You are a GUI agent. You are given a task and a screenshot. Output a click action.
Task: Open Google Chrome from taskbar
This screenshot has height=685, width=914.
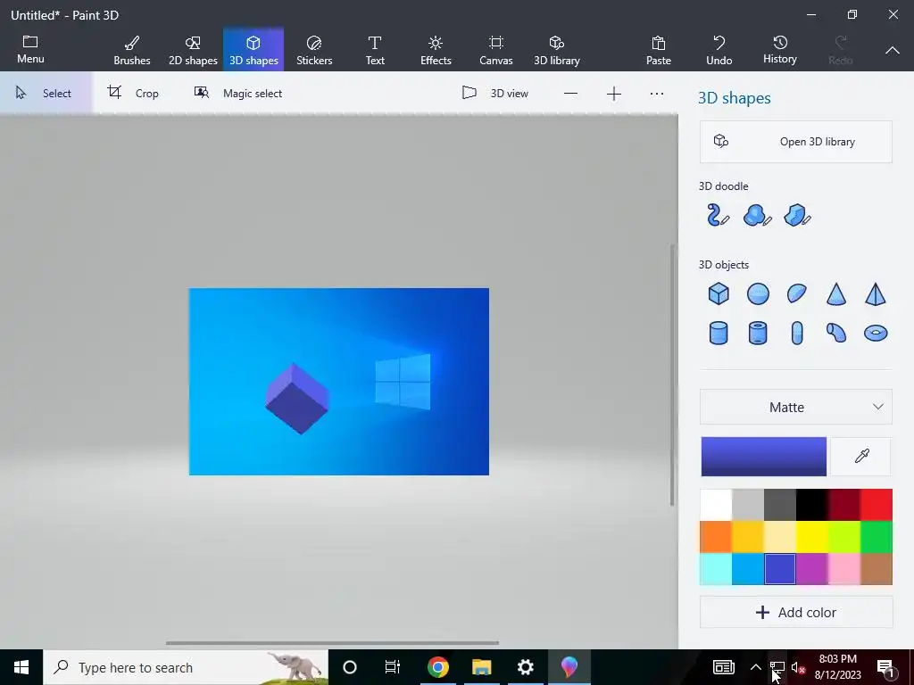point(437,667)
